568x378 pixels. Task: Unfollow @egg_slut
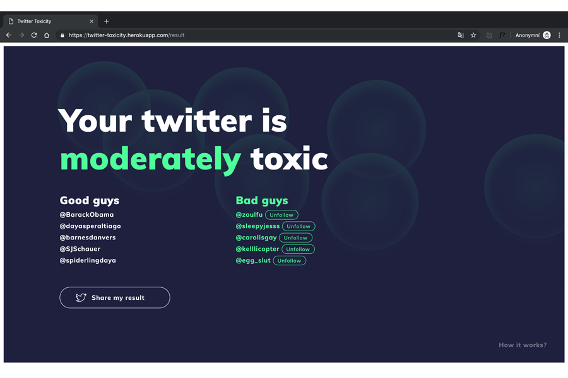(x=289, y=260)
